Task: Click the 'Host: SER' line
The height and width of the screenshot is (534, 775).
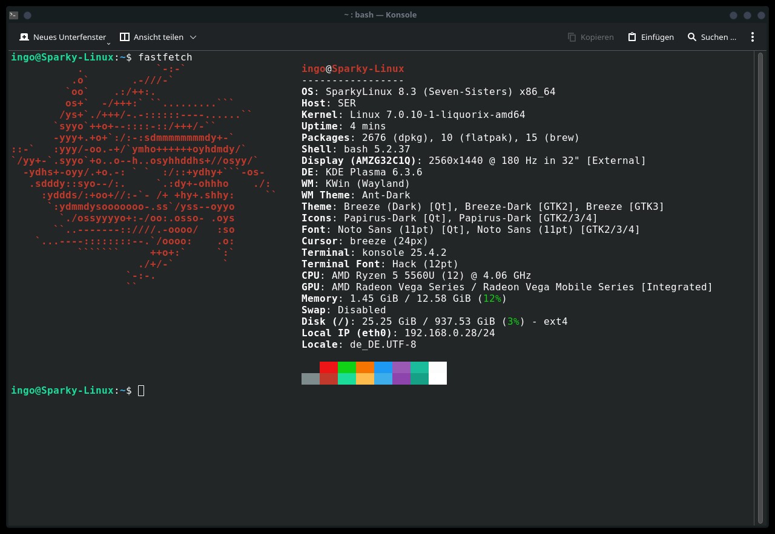Action: pos(329,103)
